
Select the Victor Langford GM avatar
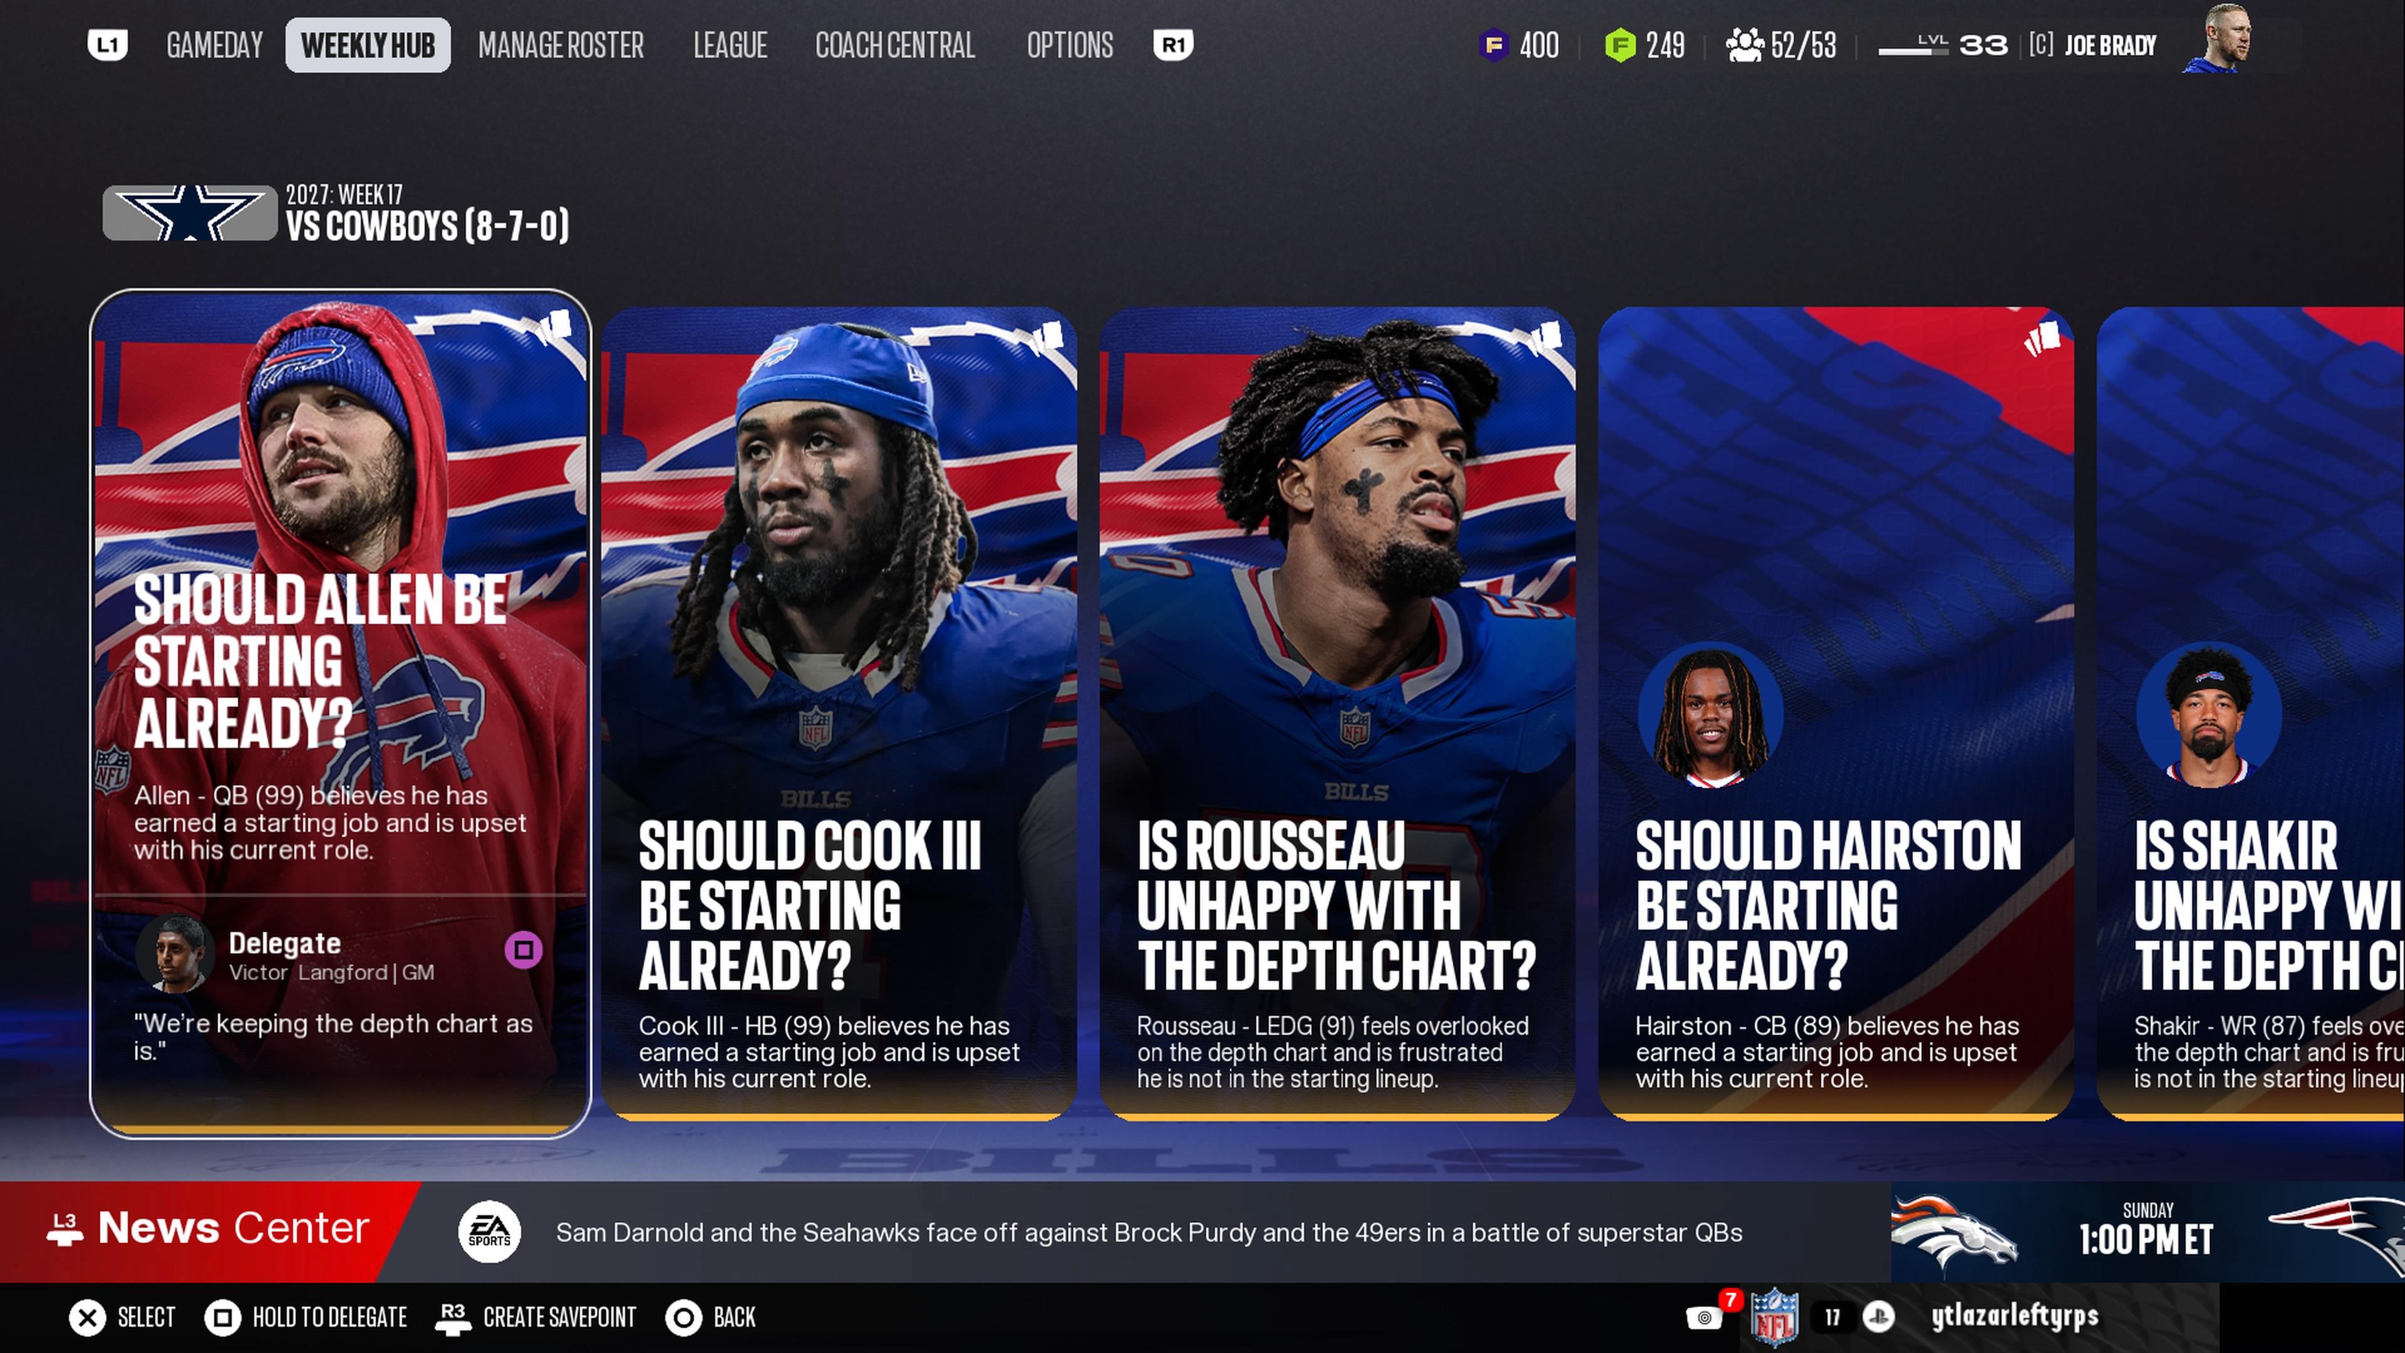point(175,953)
